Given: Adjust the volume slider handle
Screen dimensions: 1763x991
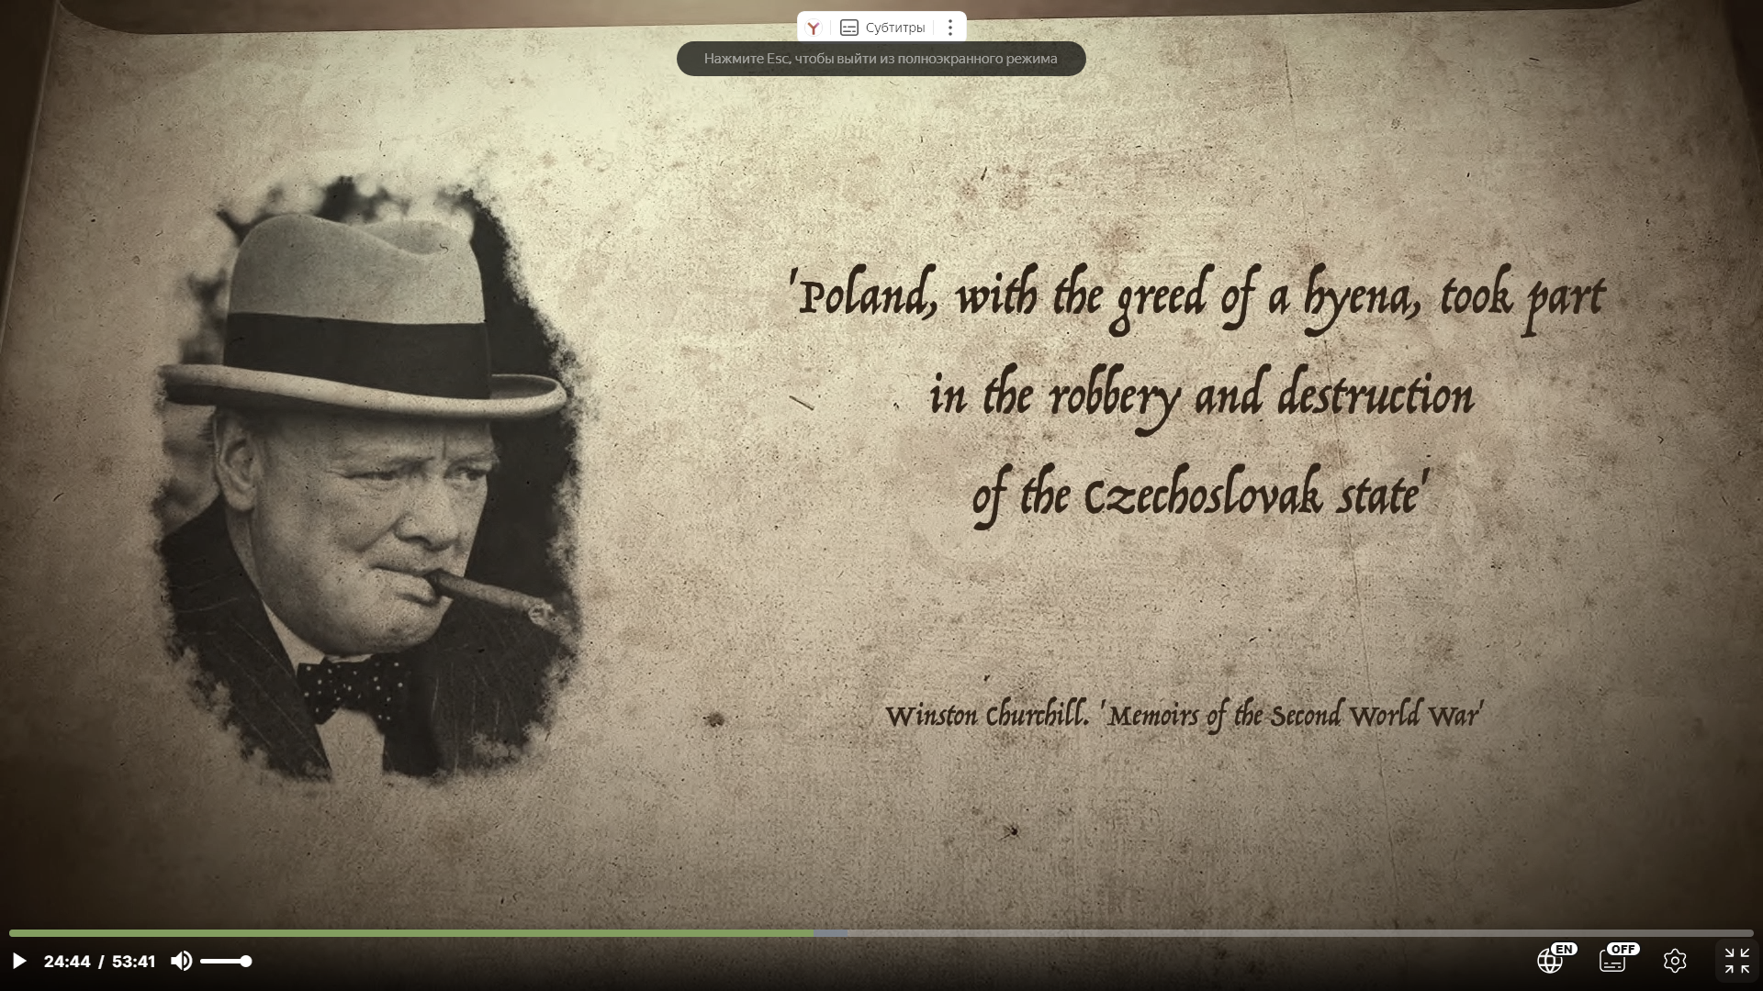Looking at the screenshot, I should pyautogui.click(x=245, y=961).
